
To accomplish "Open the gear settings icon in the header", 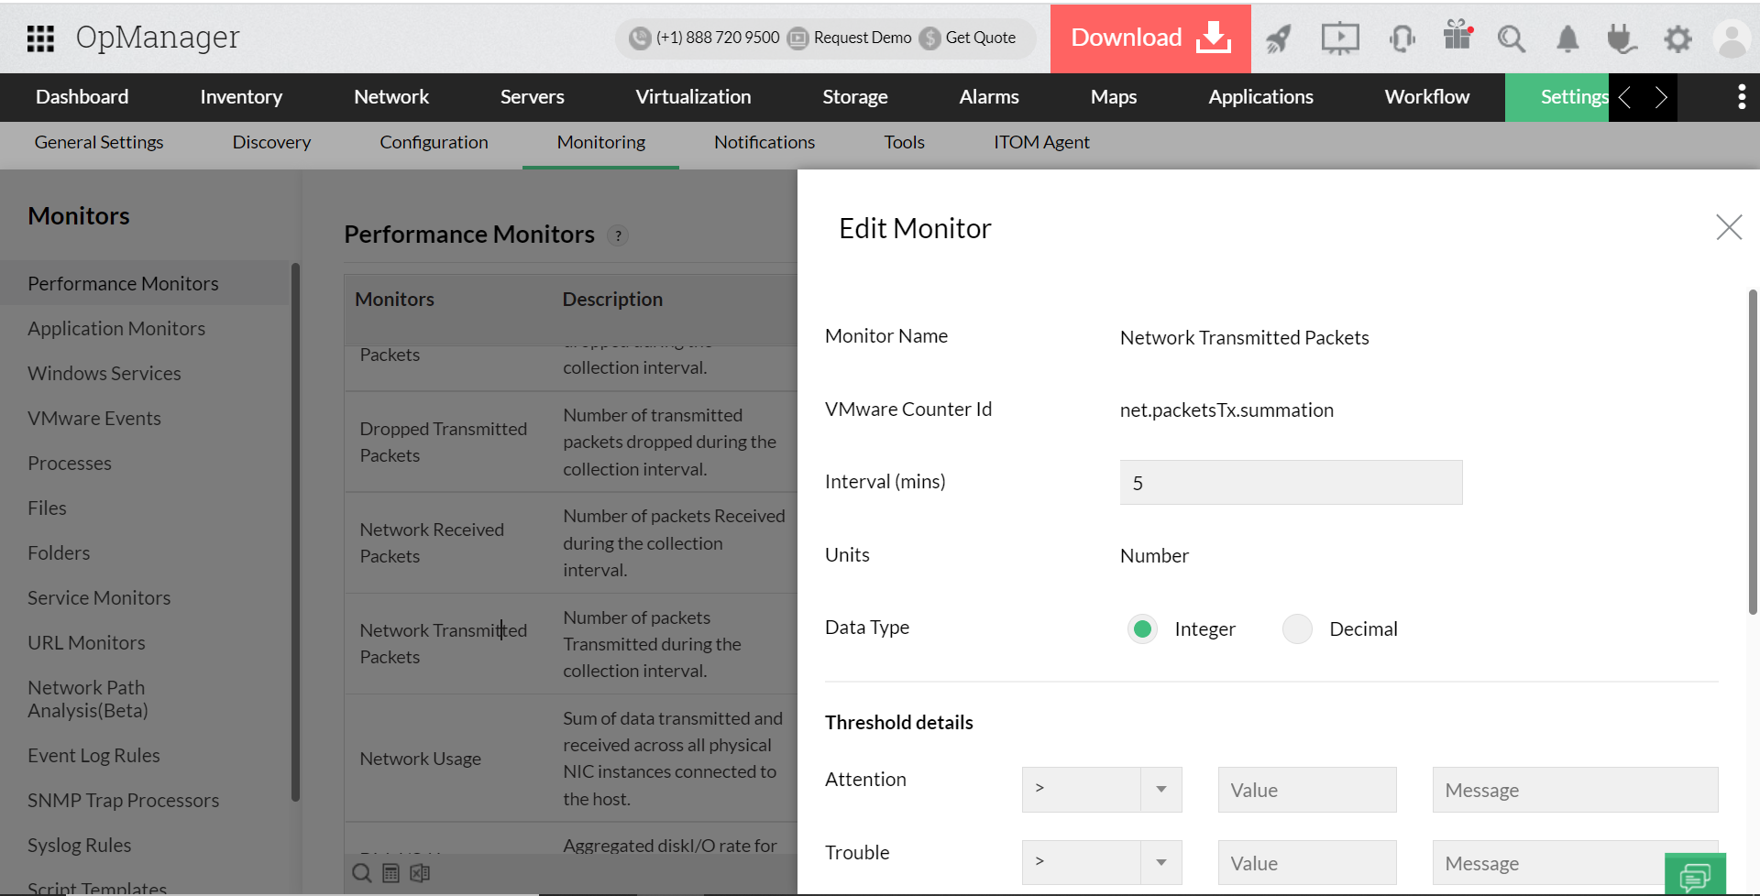I will pos(1677,38).
